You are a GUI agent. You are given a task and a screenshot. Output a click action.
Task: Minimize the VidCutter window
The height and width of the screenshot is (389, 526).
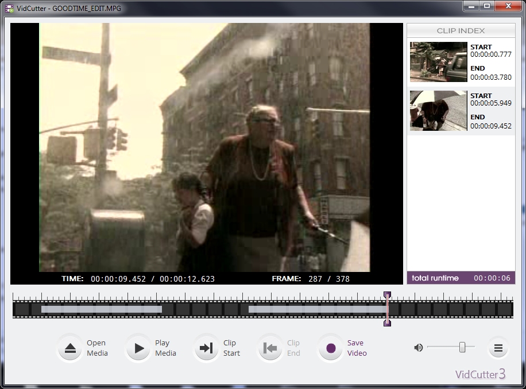point(471,6)
